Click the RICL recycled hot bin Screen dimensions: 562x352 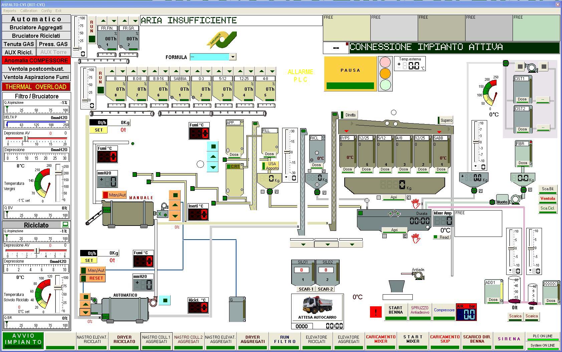(x=317, y=151)
